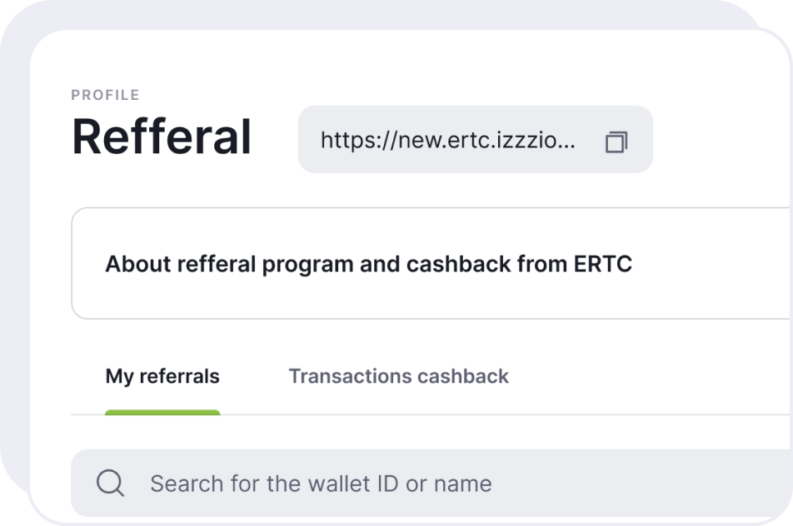Viewport: 793px width, 526px height.
Task: Click the magnifying glass search icon
Action: tap(110, 483)
